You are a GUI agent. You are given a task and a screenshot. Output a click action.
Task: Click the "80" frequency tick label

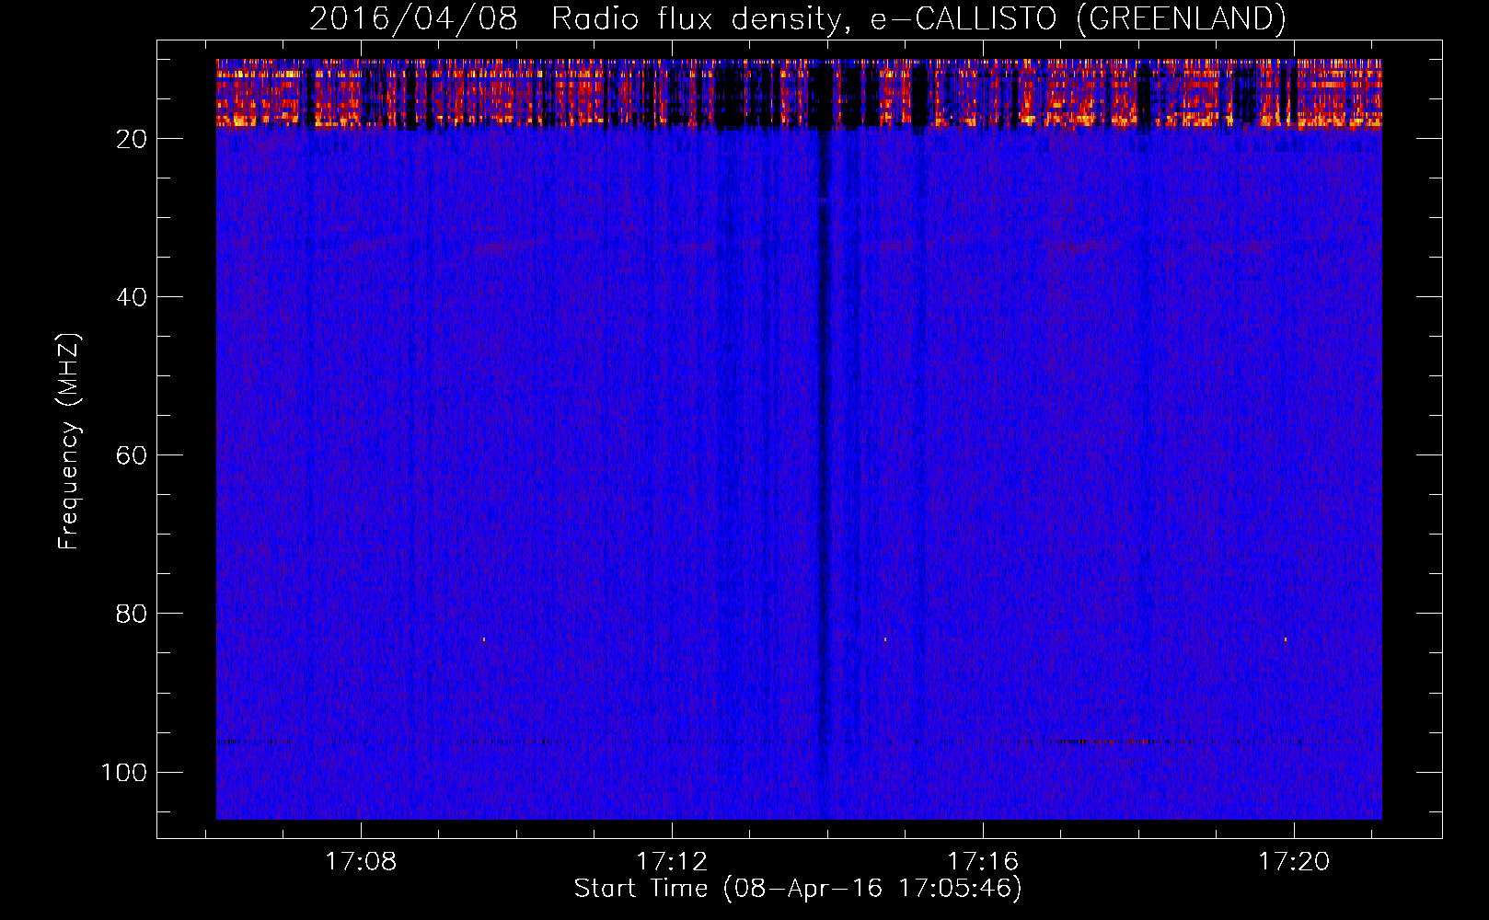(x=132, y=614)
